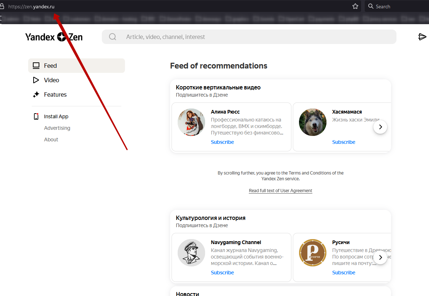The image size is (429, 296).
Task: Open Features in the sidebar
Action: coord(55,94)
